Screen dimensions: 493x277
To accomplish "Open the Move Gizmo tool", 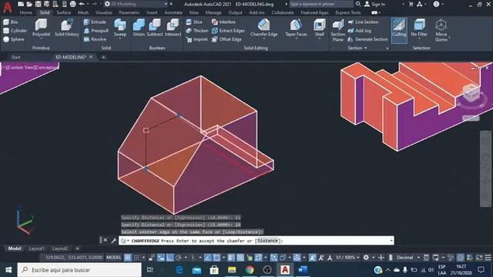I will point(441,30).
